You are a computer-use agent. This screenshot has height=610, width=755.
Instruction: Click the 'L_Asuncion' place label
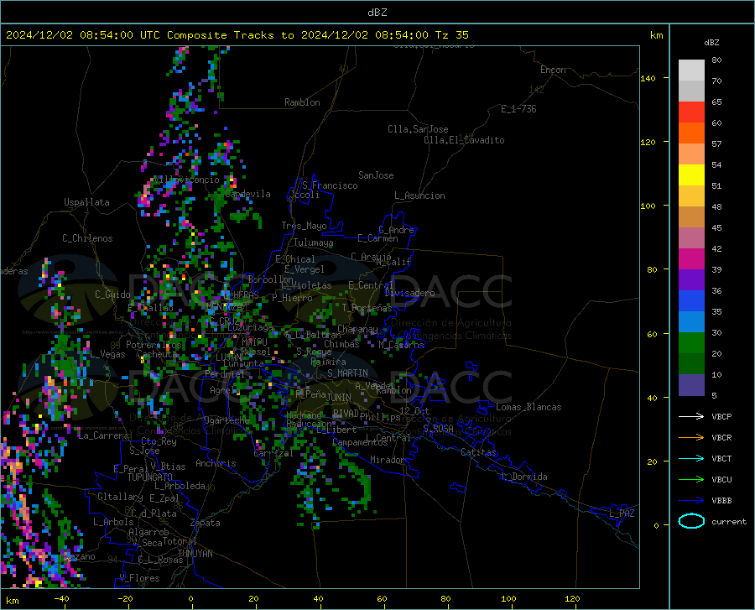[419, 196]
